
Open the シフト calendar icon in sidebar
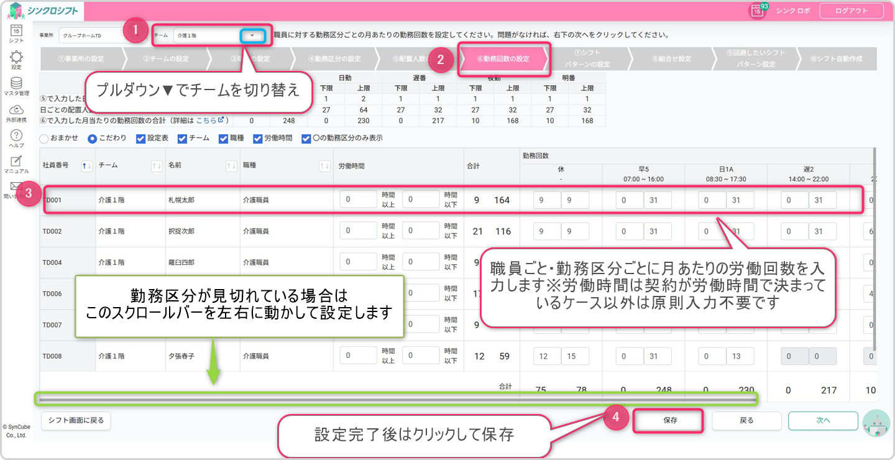[17, 30]
